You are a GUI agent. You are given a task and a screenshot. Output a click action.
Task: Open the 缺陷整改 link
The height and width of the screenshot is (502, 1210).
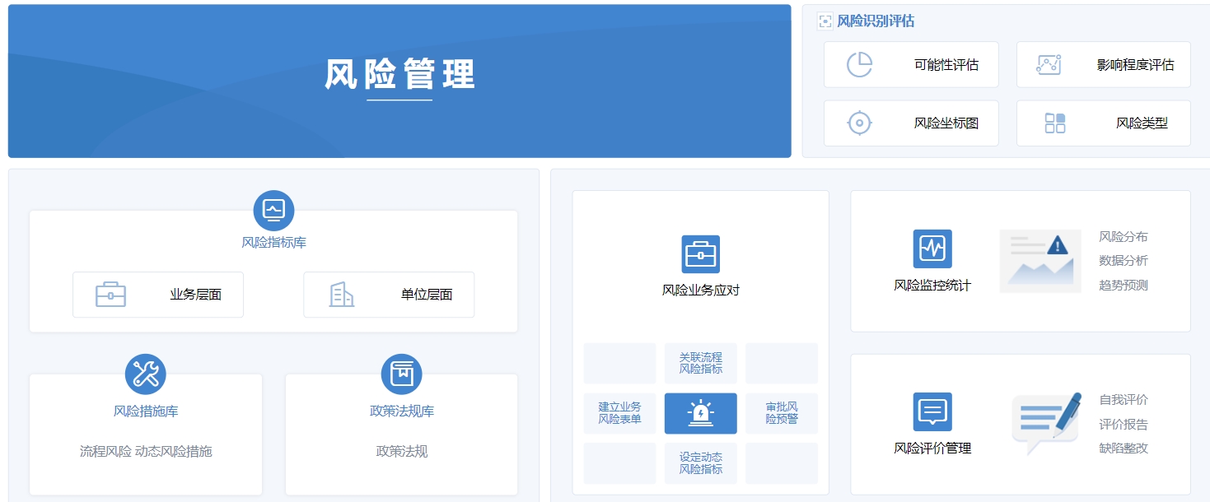pyautogui.click(x=1125, y=449)
